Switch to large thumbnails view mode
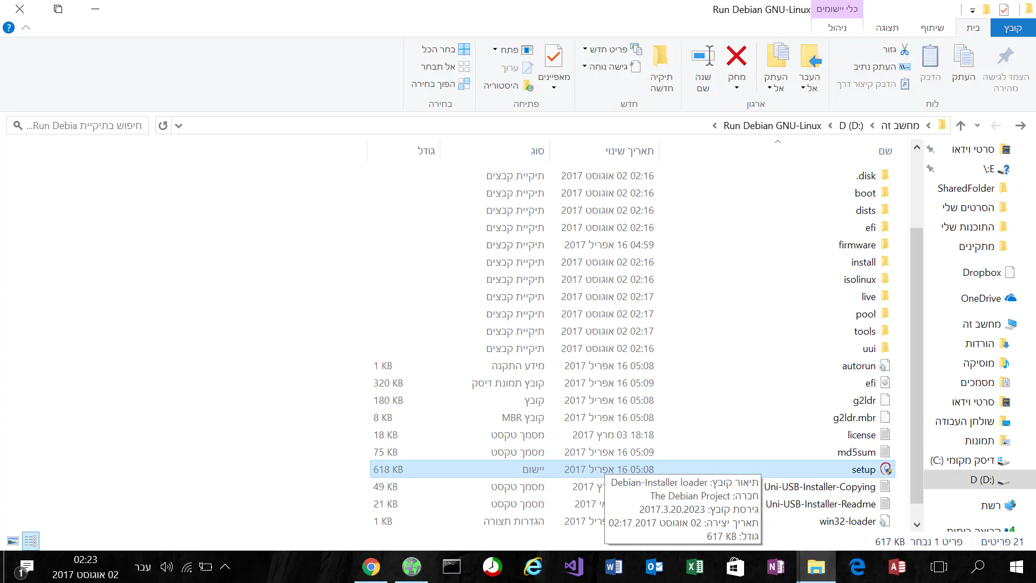The height and width of the screenshot is (583, 1036). (13, 541)
